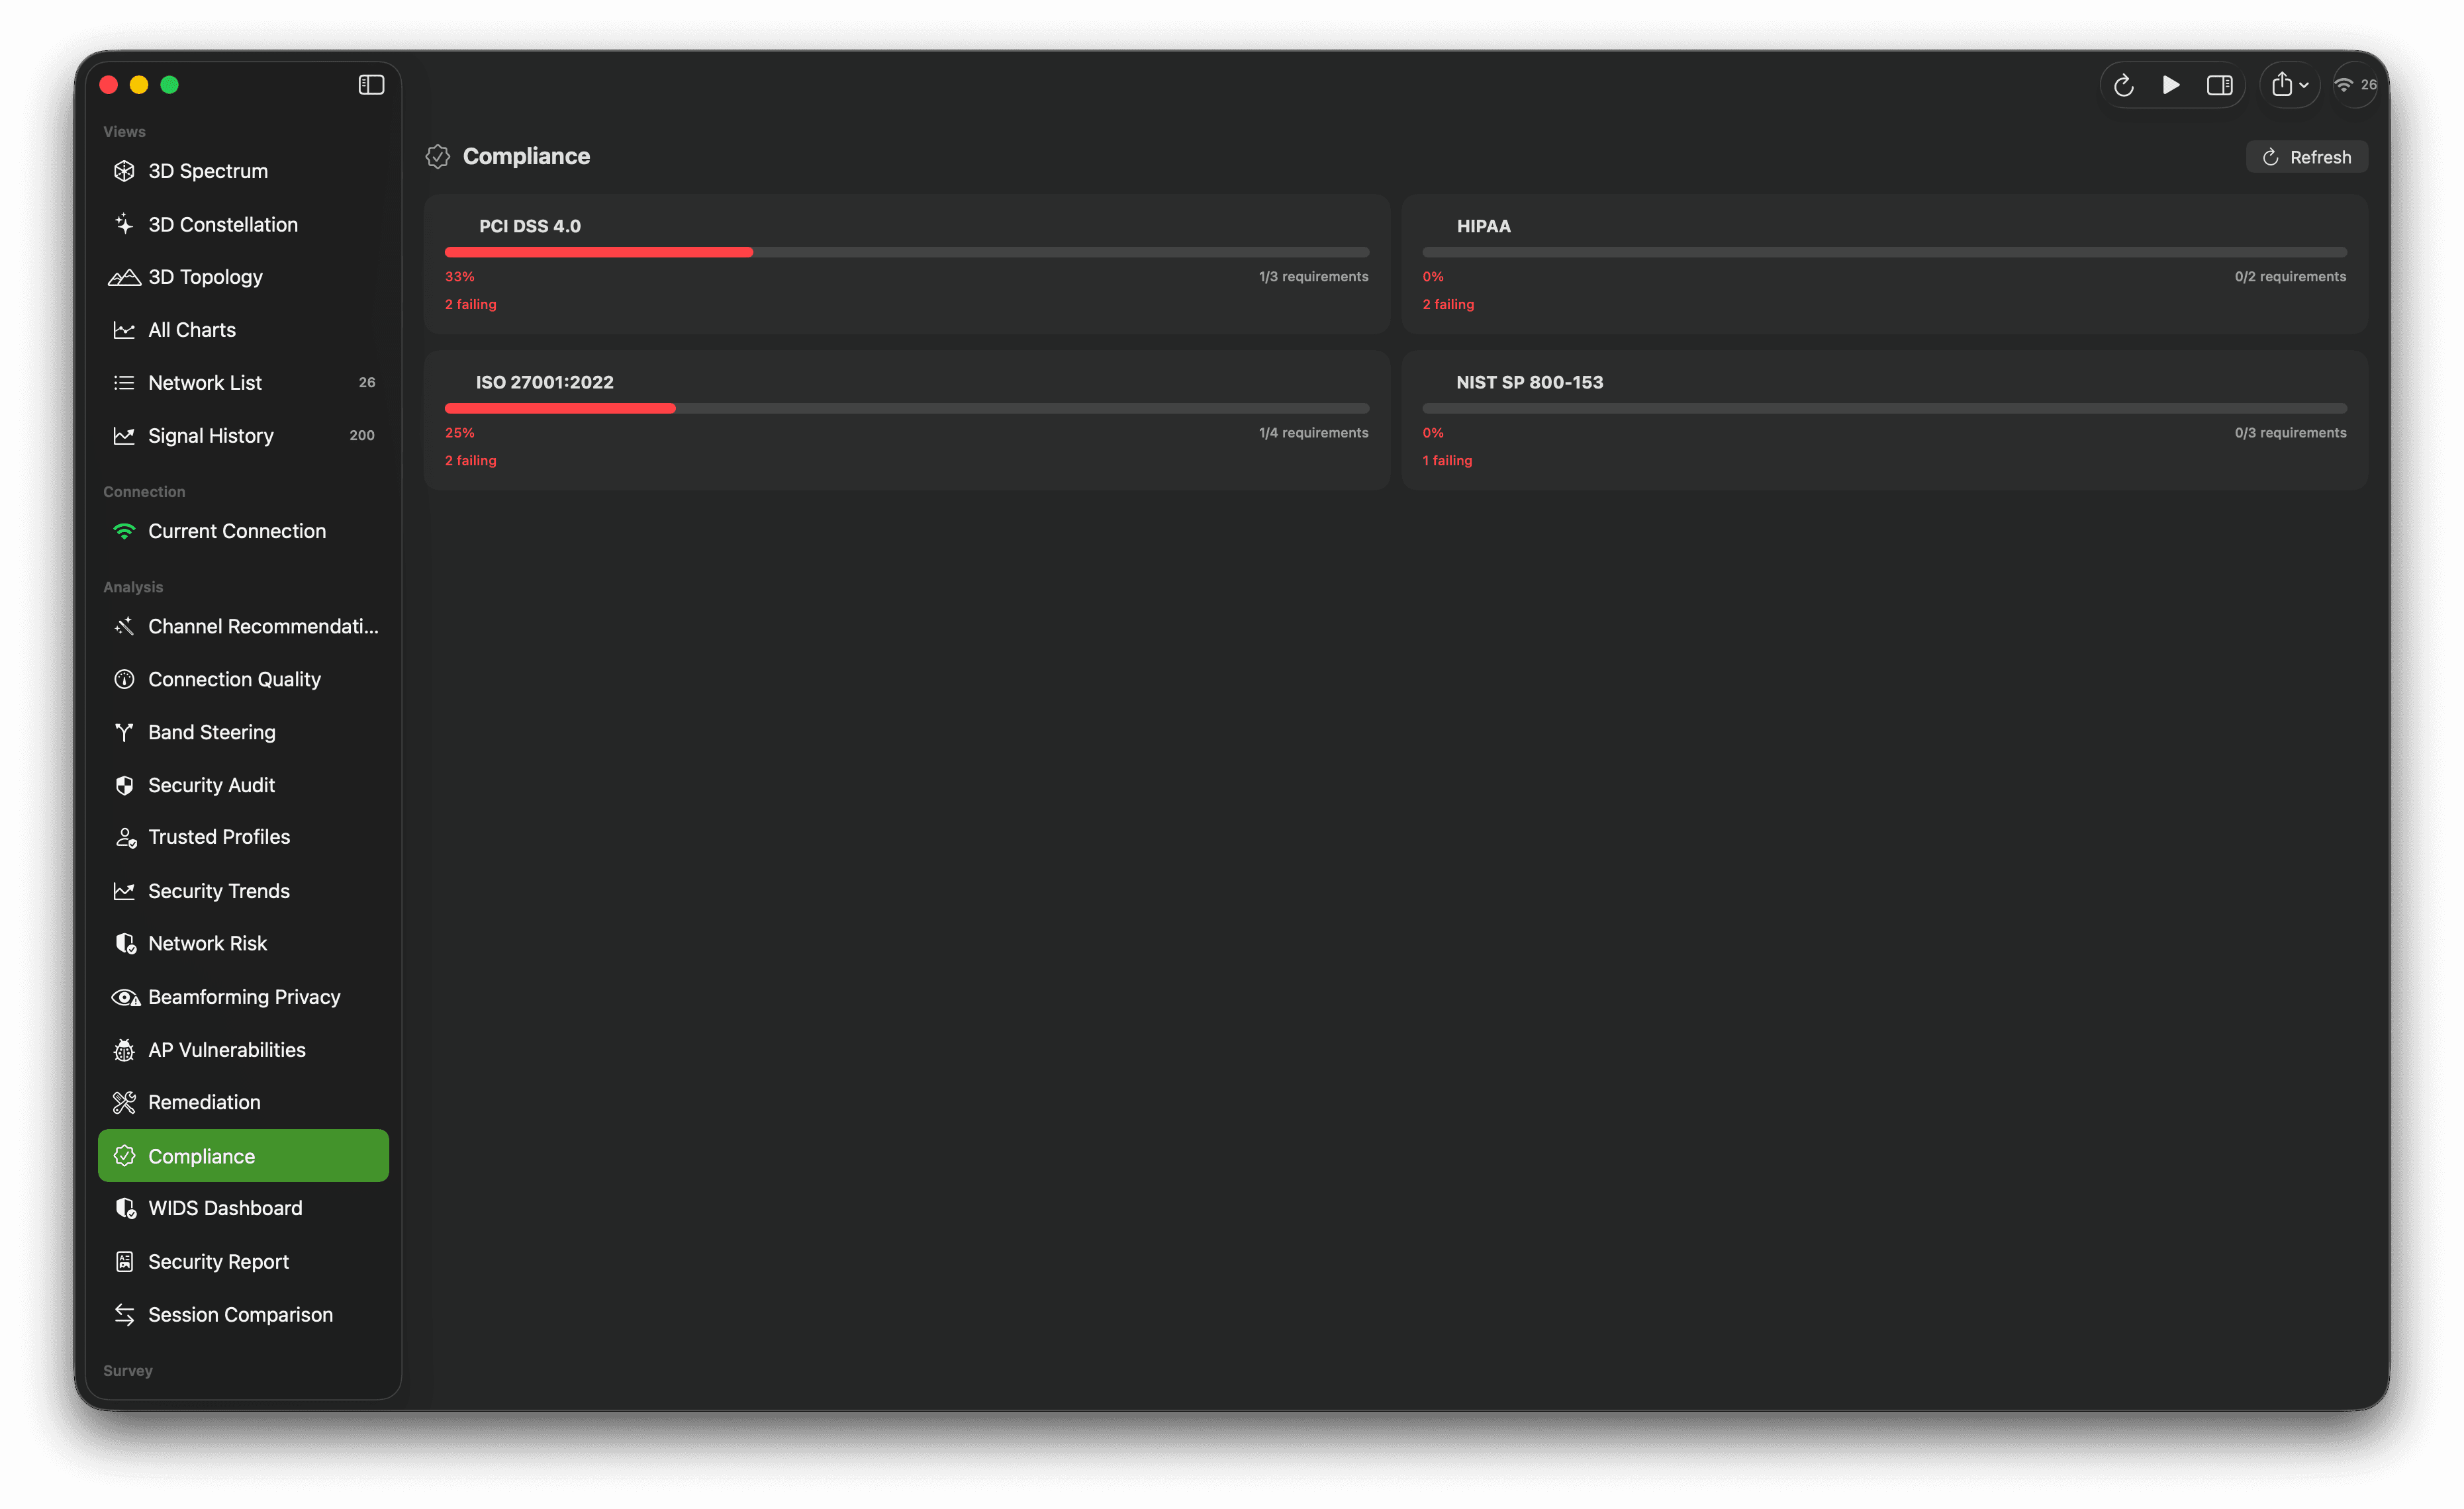
Task: Click '0/2 requirements' on HIPAA card
Action: [x=2290, y=277]
